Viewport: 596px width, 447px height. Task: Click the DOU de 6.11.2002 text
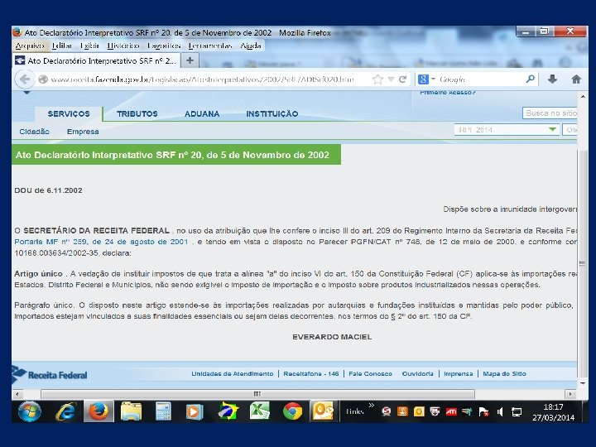pyautogui.click(x=48, y=190)
